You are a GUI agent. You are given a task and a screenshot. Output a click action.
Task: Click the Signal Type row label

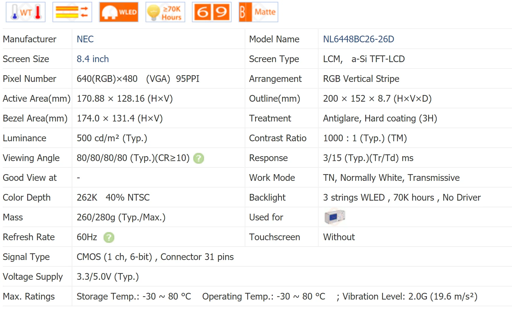pos(26,257)
